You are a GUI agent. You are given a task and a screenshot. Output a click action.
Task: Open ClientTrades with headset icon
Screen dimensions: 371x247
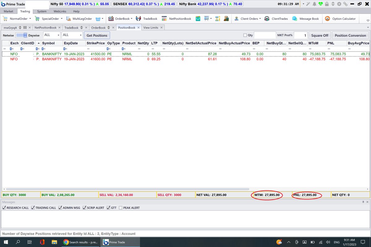click(x=276, y=19)
